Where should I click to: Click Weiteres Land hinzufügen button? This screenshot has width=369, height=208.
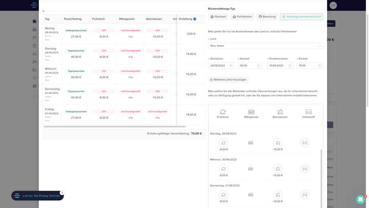pos(229,80)
